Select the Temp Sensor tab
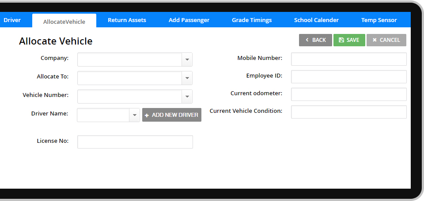This screenshot has height=201, width=424. pos(379,20)
